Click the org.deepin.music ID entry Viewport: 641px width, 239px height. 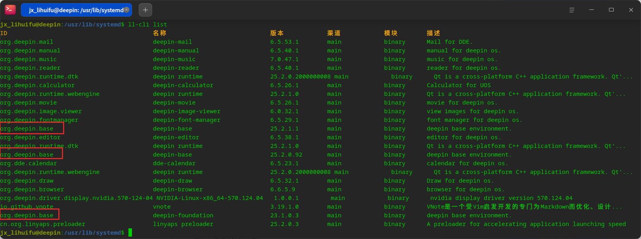pos(28,59)
